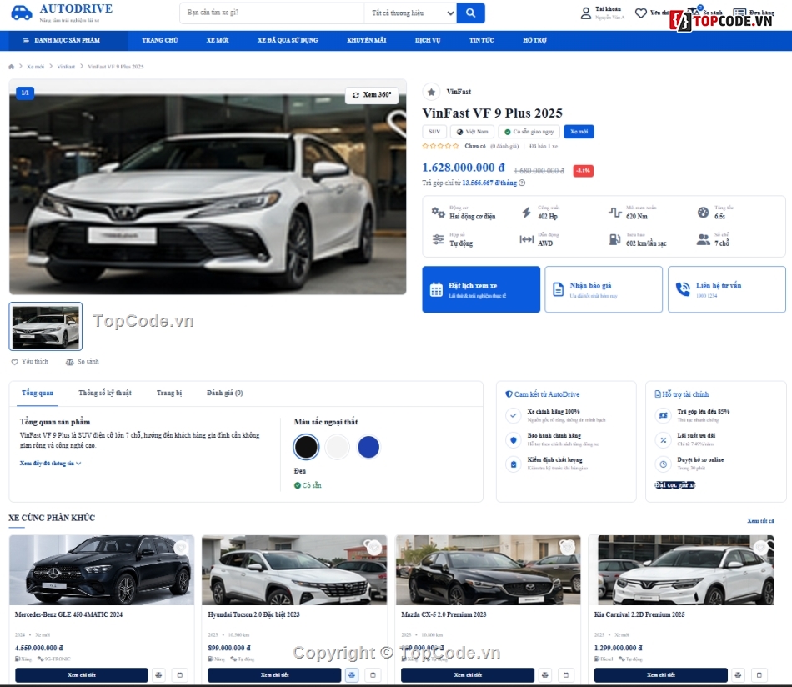Image resolution: width=792 pixels, height=687 pixels.
Task: Open the Hỗ trợ menu item
Action: pos(534,40)
